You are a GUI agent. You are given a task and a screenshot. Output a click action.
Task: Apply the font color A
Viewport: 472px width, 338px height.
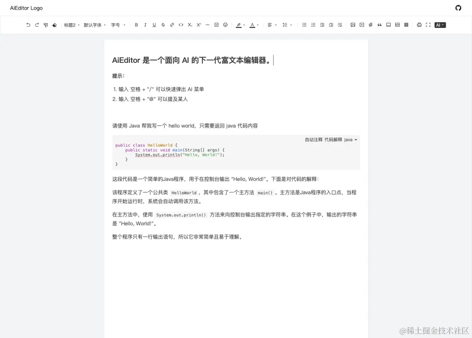tap(252, 25)
